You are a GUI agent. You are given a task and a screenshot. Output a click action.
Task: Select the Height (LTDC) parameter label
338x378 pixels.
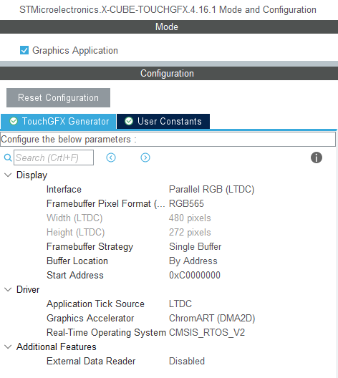75,233
